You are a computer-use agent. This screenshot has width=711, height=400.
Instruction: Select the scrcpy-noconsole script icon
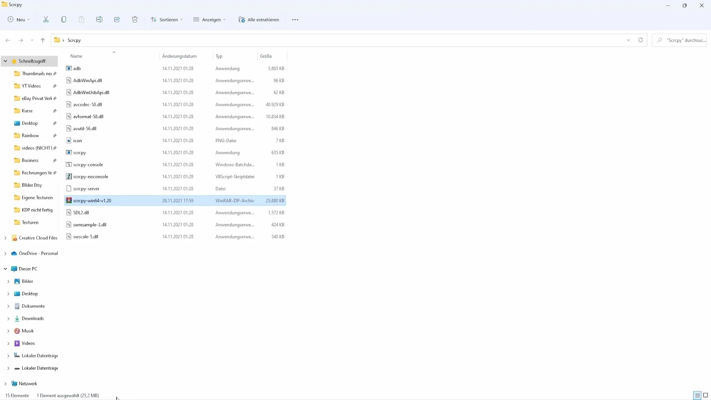tap(69, 177)
